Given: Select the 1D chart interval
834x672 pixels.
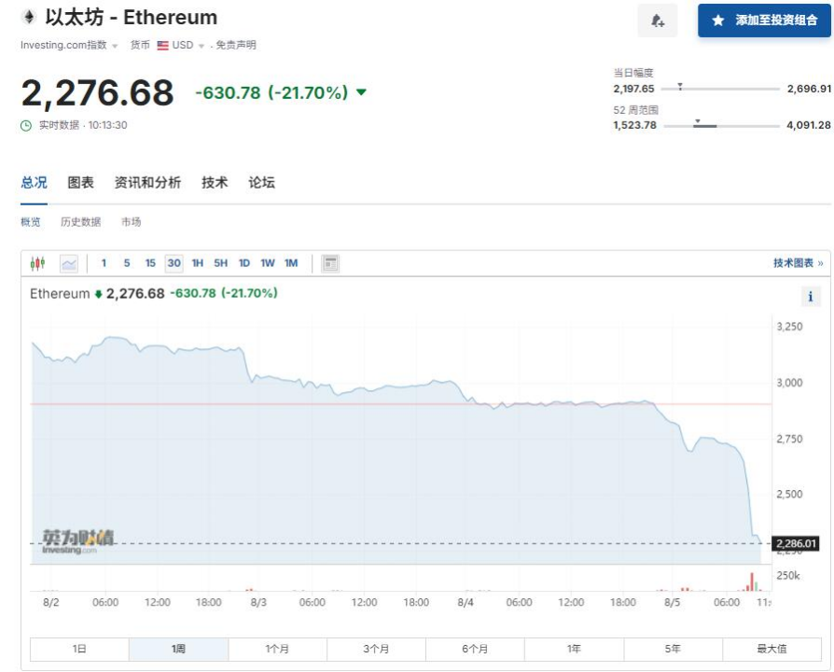Looking at the screenshot, I should click(243, 263).
